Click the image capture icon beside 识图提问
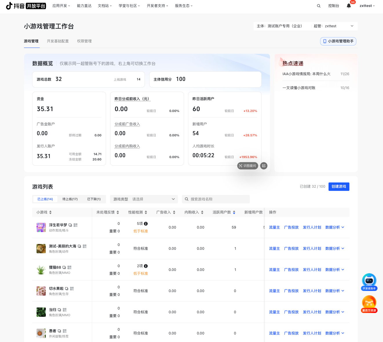The height and width of the screenshot is (342, 383). point(264,166)
